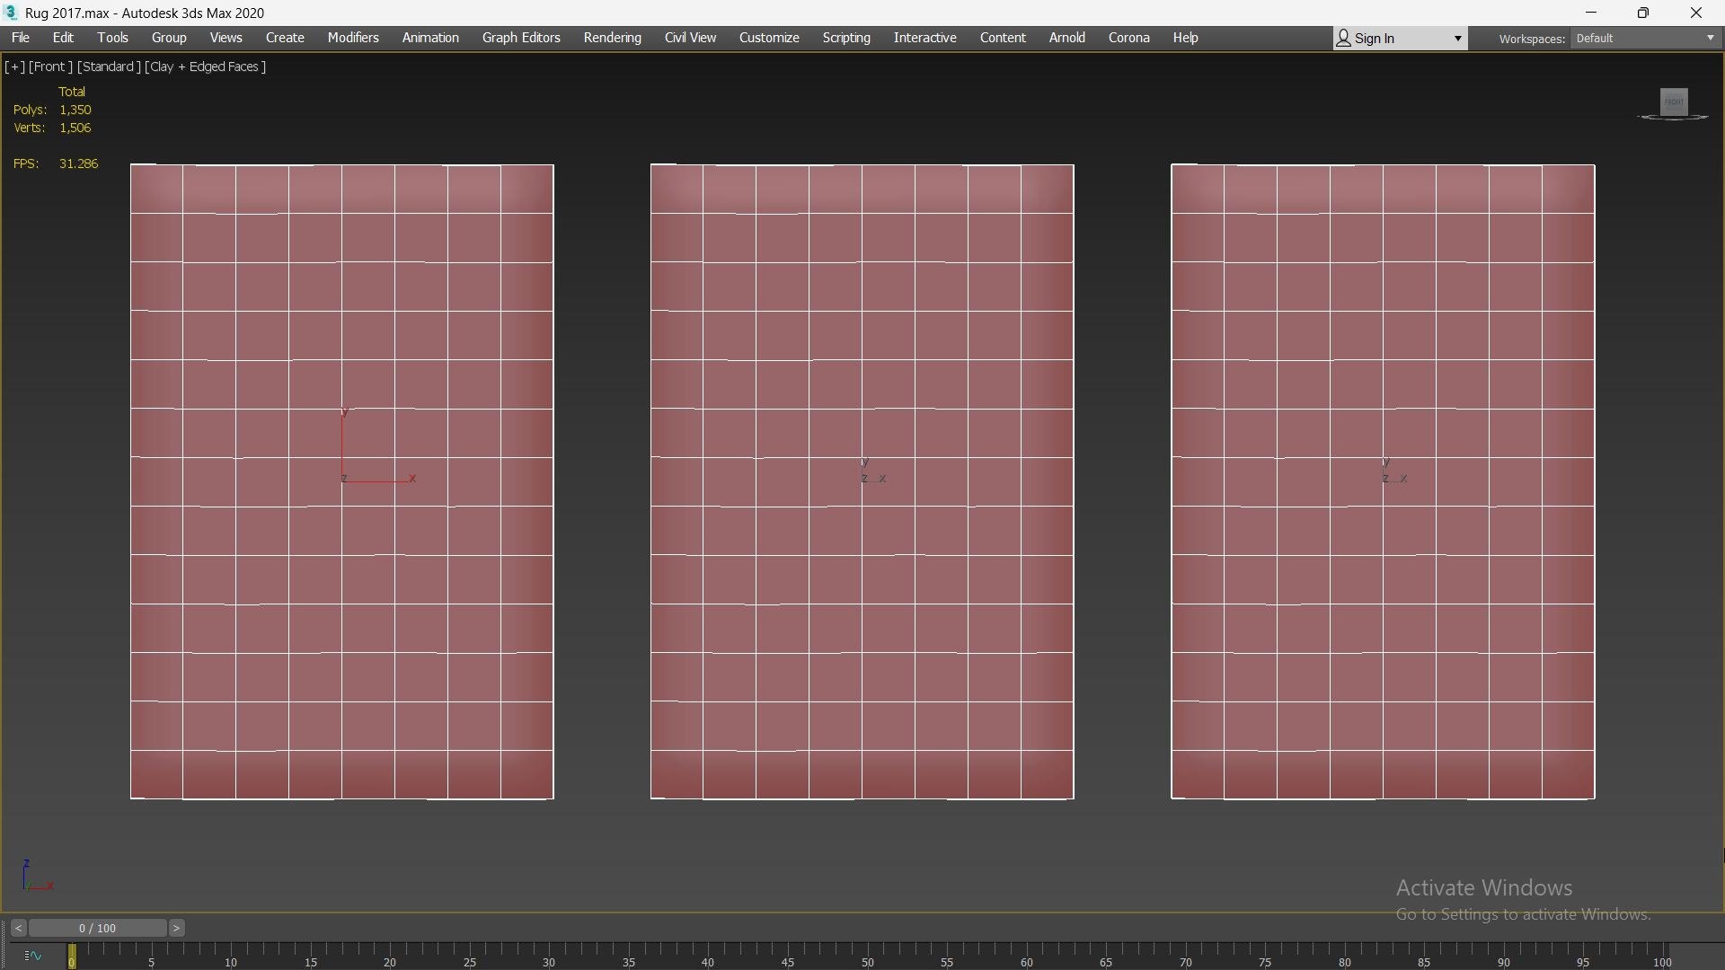The width and height of the screenshot is (1725, 970).
Task: Open the Arnold menu
Action: tap(1066, 38)
